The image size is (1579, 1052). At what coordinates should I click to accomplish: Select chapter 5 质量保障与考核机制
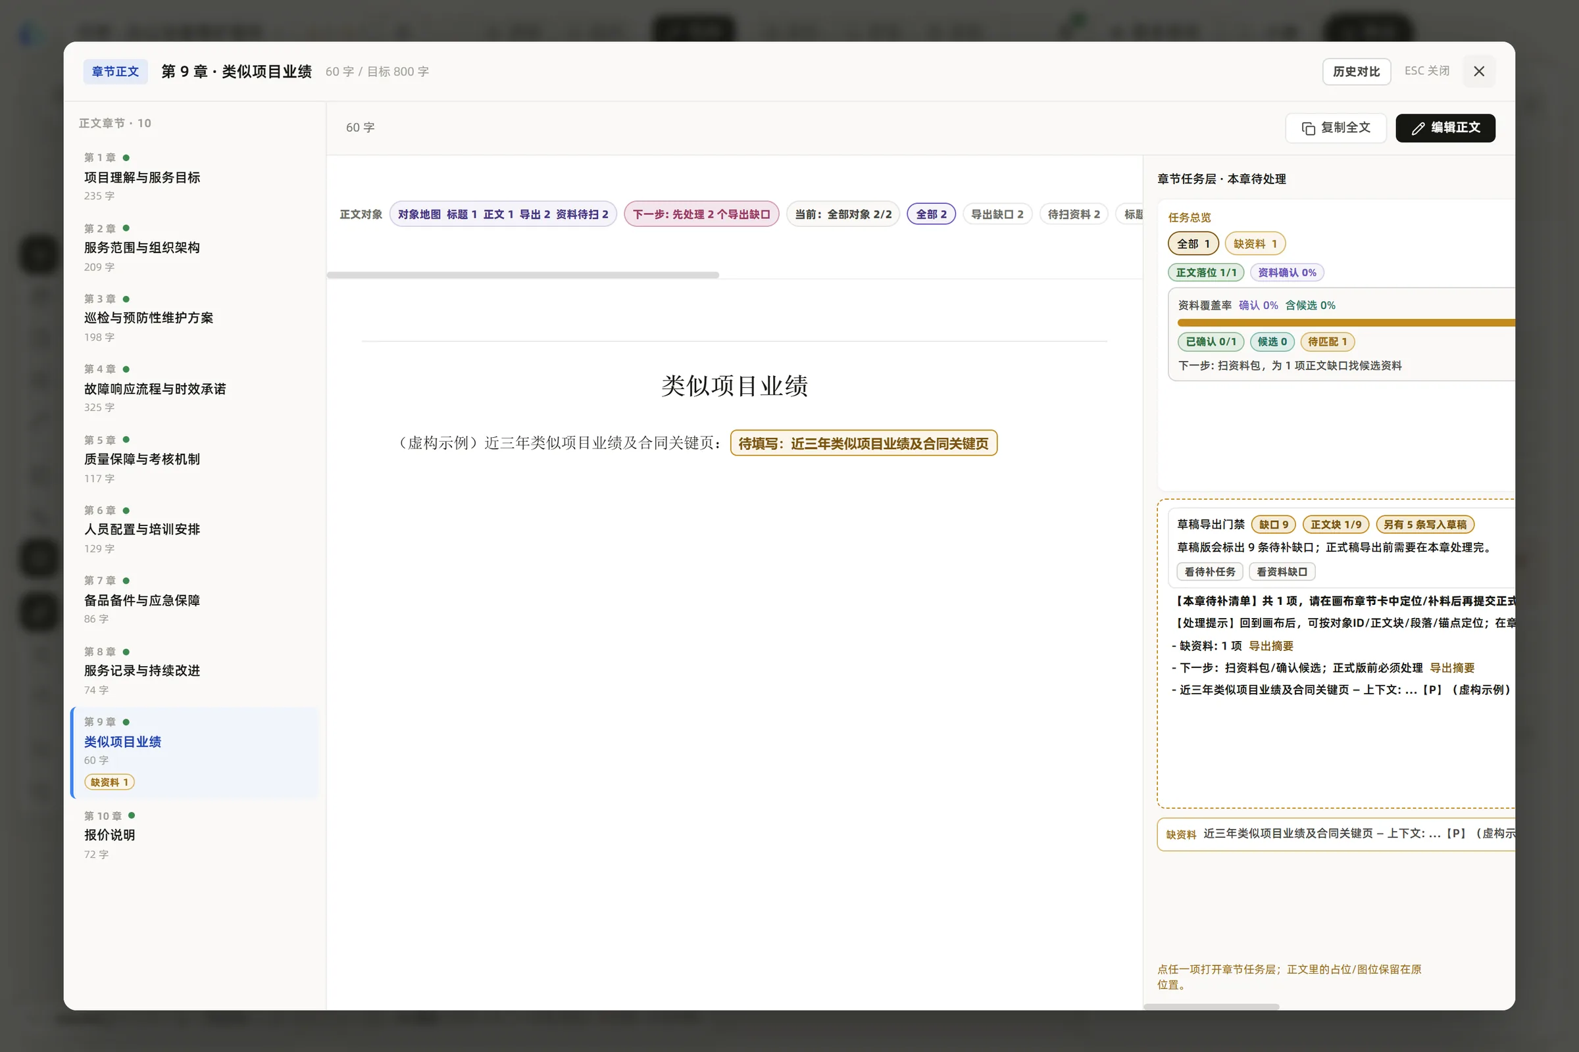pyautogui.click(x=193, y=459)
